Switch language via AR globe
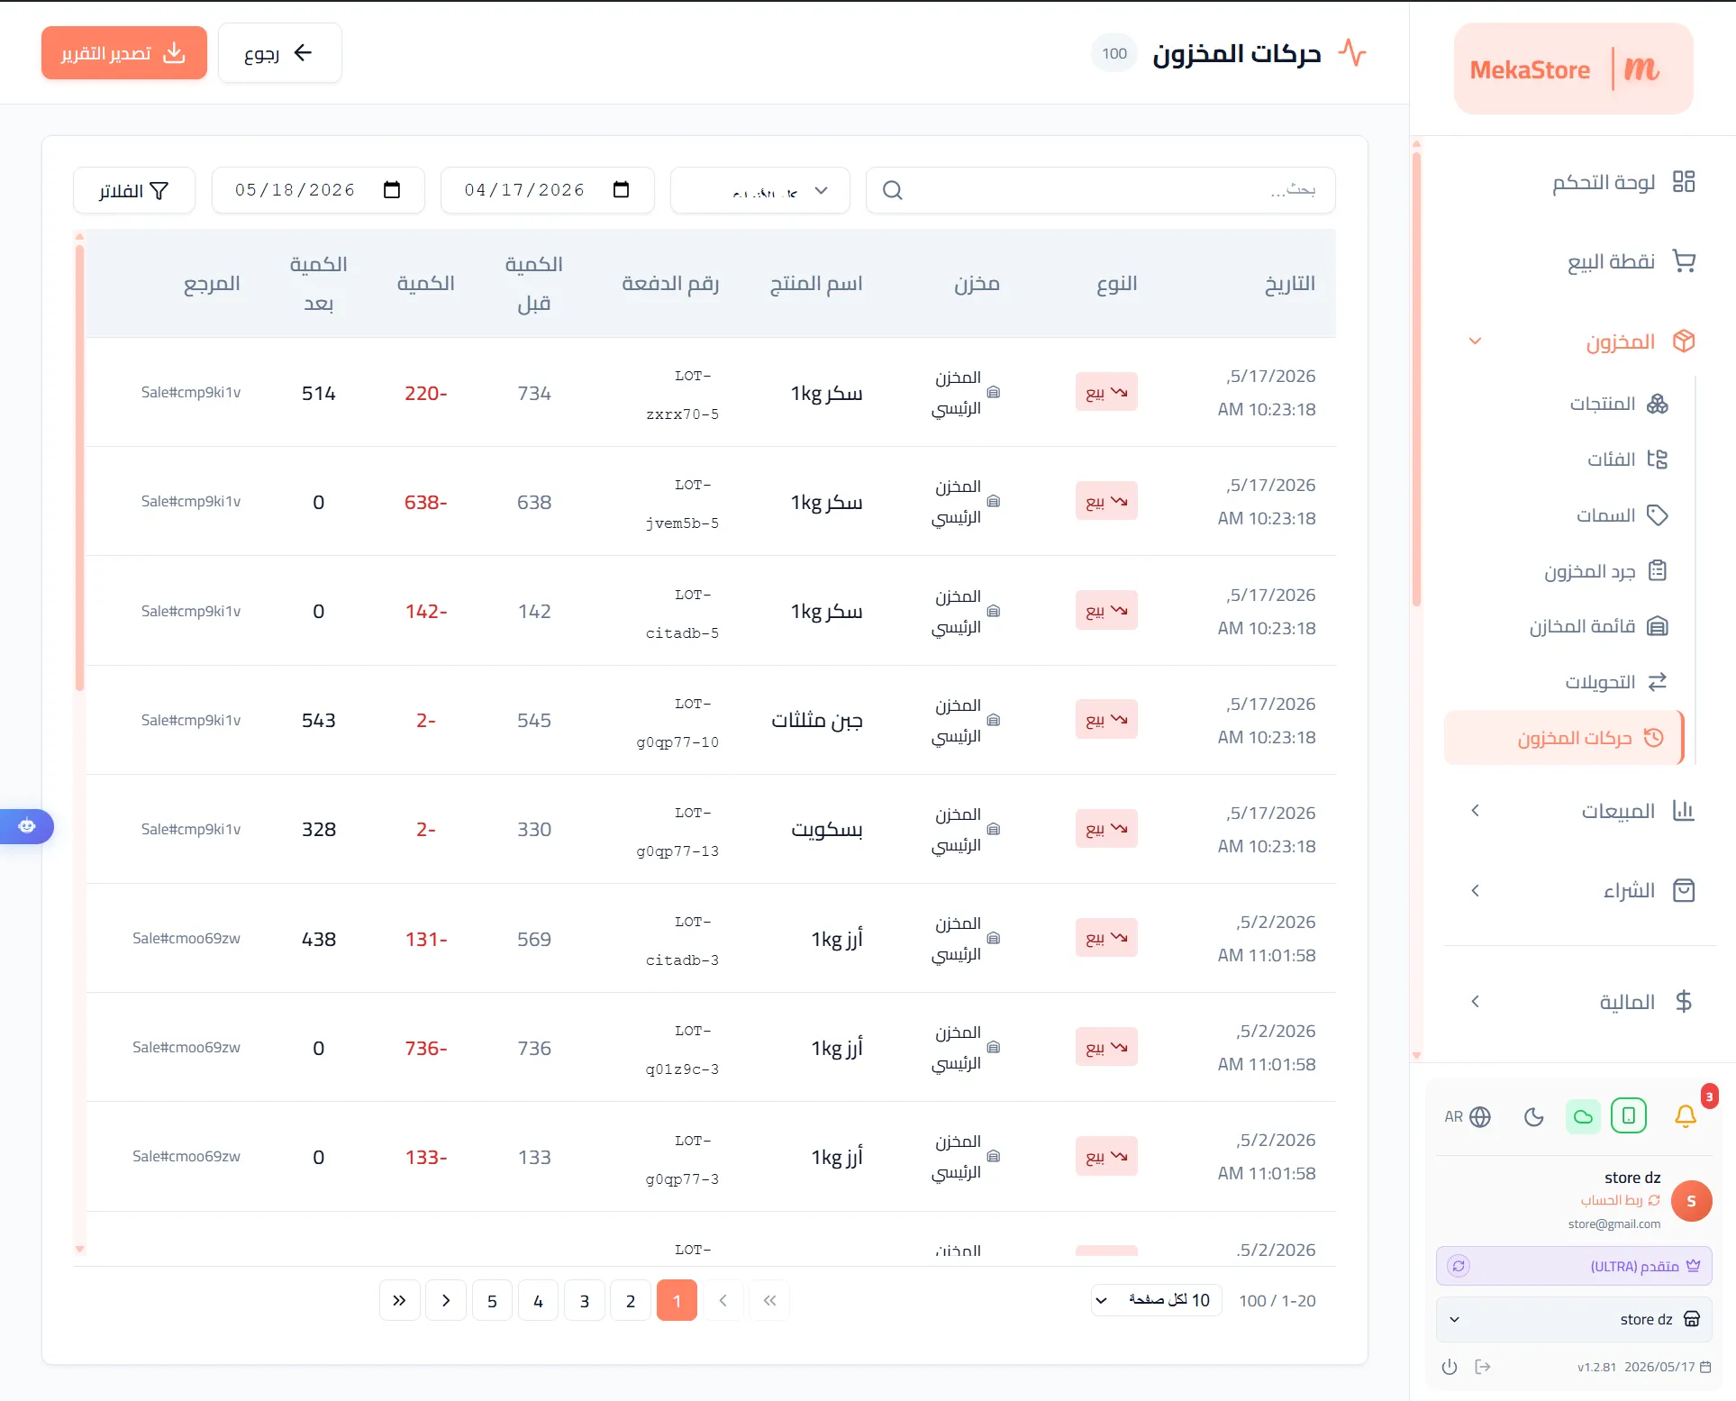Image resolution: width=1736 pixels, height=1401 pixels. (x=1468, y=1117)
